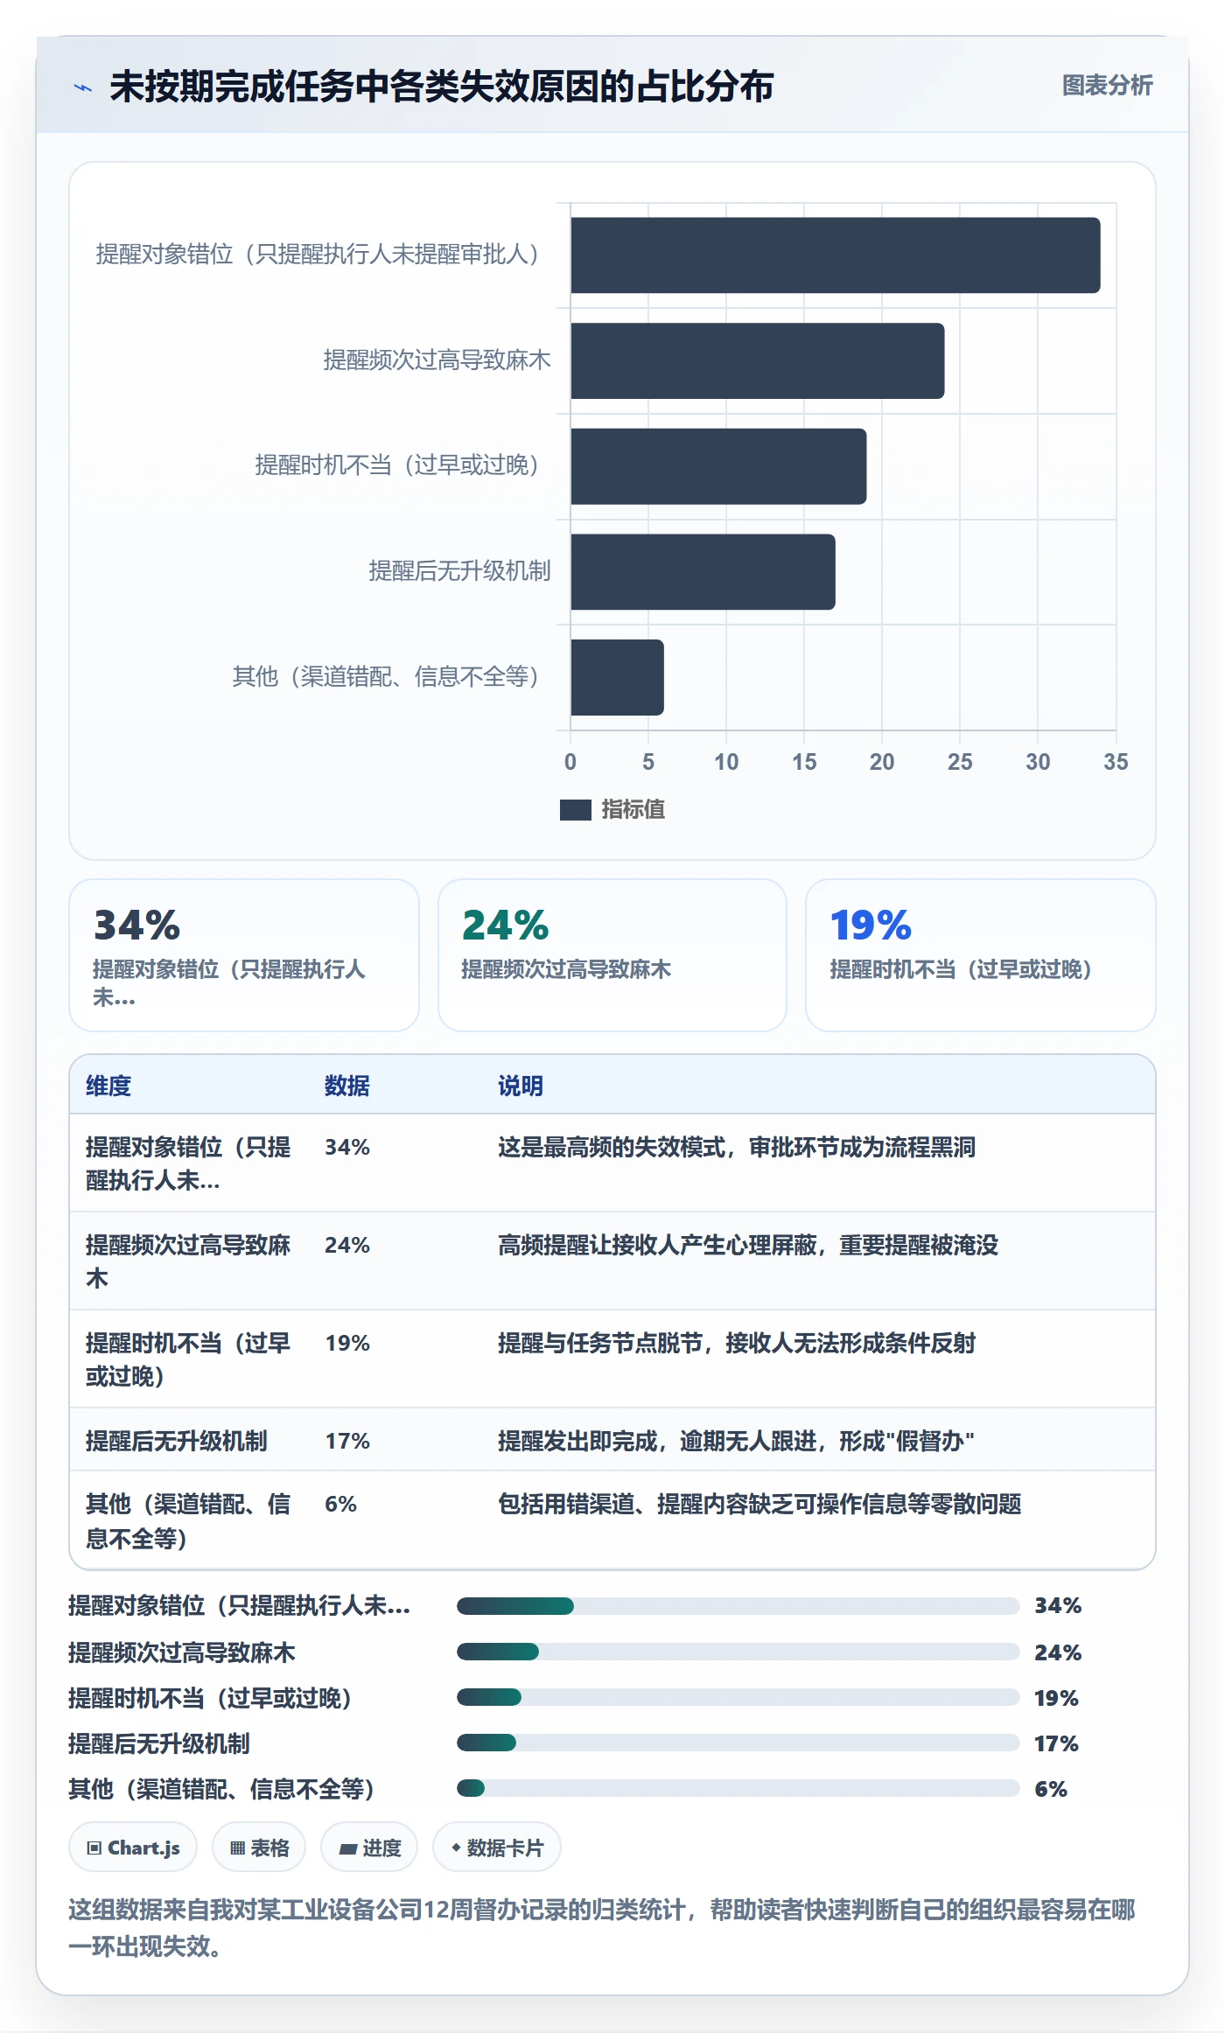Click the bar for 提醒后无升级机制
The width and height of the screenshot is (1225, 2033).
(x=703, y=572)
